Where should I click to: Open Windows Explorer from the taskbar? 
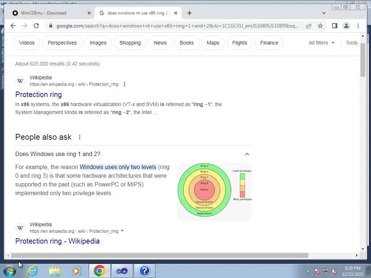click(x=55, y=271)
